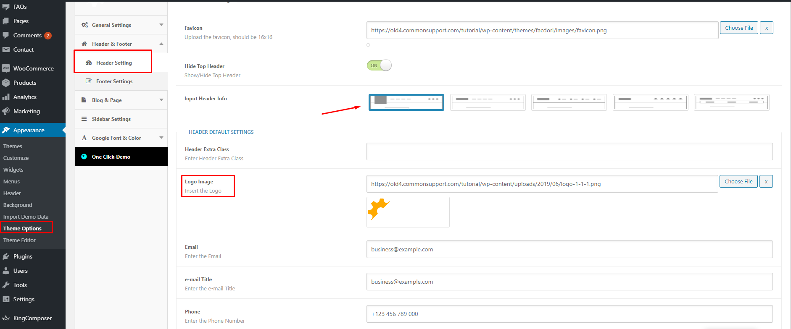Click the Marketing megaphone icon

pyautogui.click(x=6, y=111)
